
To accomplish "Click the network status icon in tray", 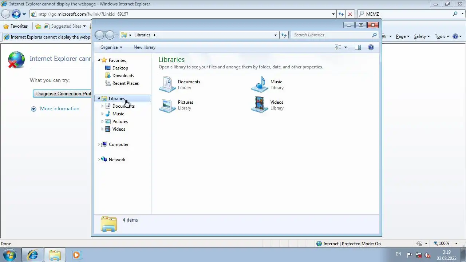I will 419,255.
